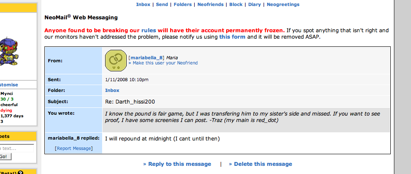The height and width of the screenshot is (174, 411).
Task: Open mariabella_8's user profile link
Action: click(x=146, y=57)
